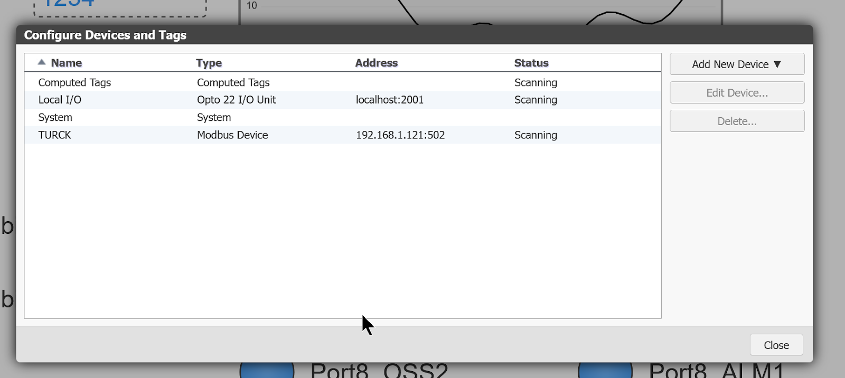Screen dimensions: 845x378
Task: Click the Scanning status of Local I/O
Action: 536,100
